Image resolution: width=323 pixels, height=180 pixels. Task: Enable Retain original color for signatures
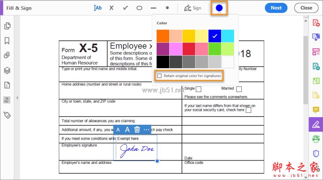(x=159, y=76)
